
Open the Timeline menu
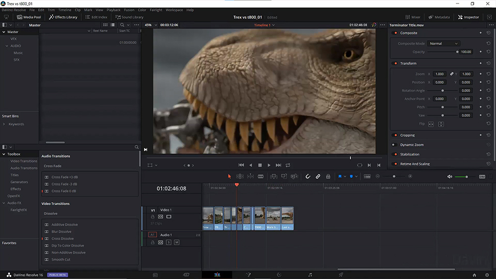pos(65,10)
